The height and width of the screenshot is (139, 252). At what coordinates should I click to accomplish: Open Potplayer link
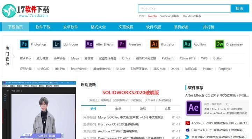(225, 69)
